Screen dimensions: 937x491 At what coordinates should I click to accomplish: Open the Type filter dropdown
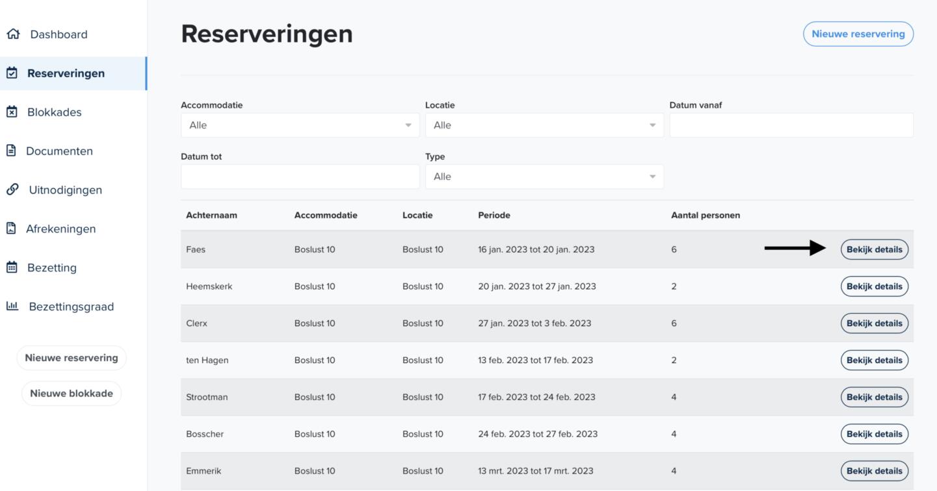tap(544, 177)
